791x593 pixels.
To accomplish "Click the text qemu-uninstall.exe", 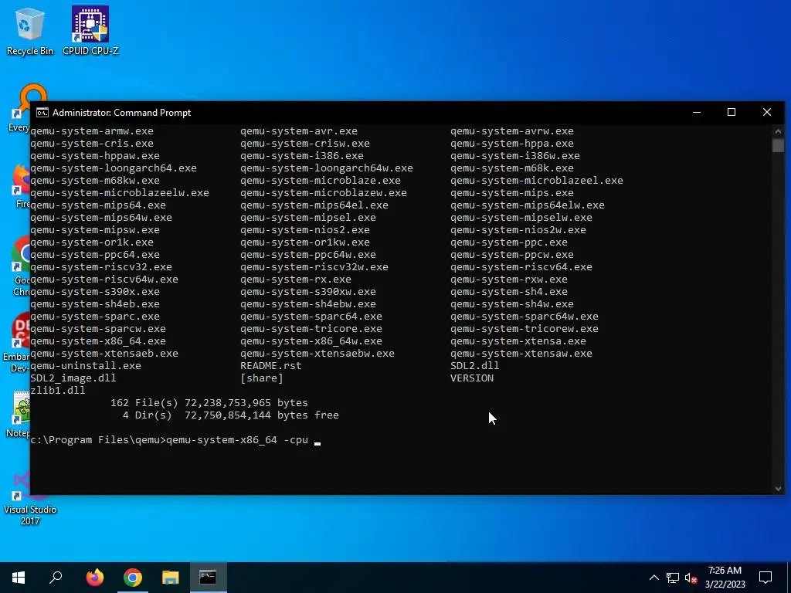I will tap(86, 365).
